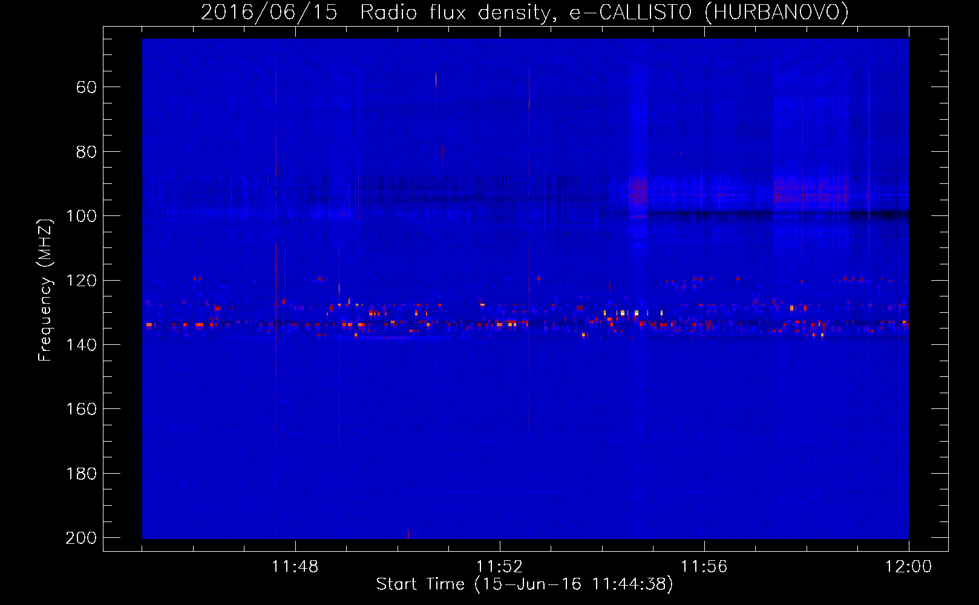Click the 11:52 time tick label
Screen dimensions: 979x605
(x=499, y=567)
